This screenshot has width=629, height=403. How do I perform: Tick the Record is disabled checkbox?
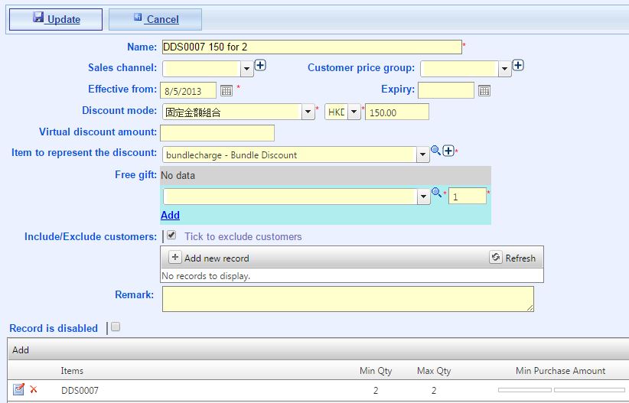pyautogui.click(x=116, y=327)
